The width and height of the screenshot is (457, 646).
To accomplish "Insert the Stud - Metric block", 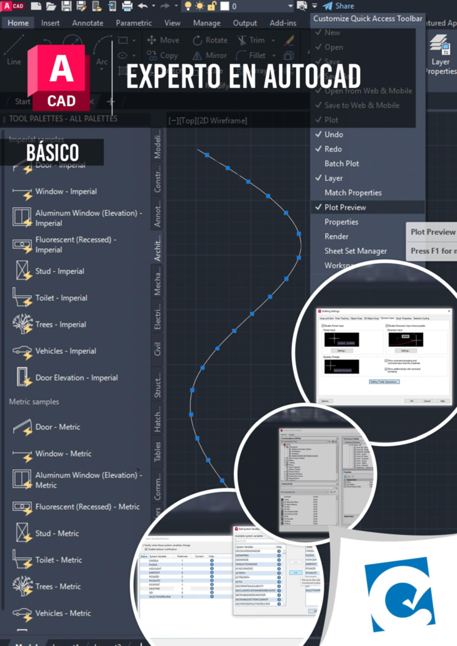I will [47, 533].
